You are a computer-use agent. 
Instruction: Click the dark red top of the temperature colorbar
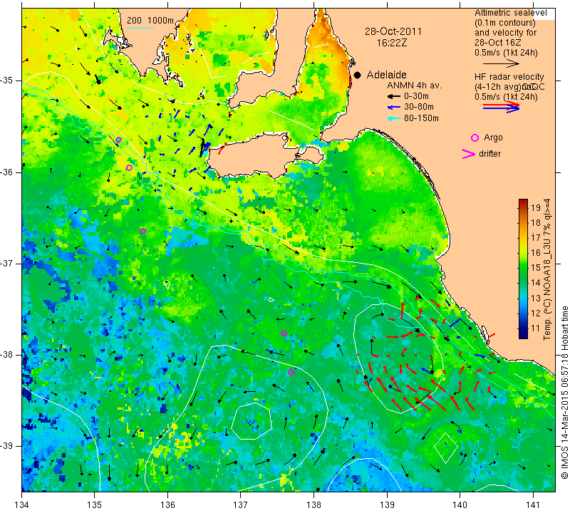(523, 202)
